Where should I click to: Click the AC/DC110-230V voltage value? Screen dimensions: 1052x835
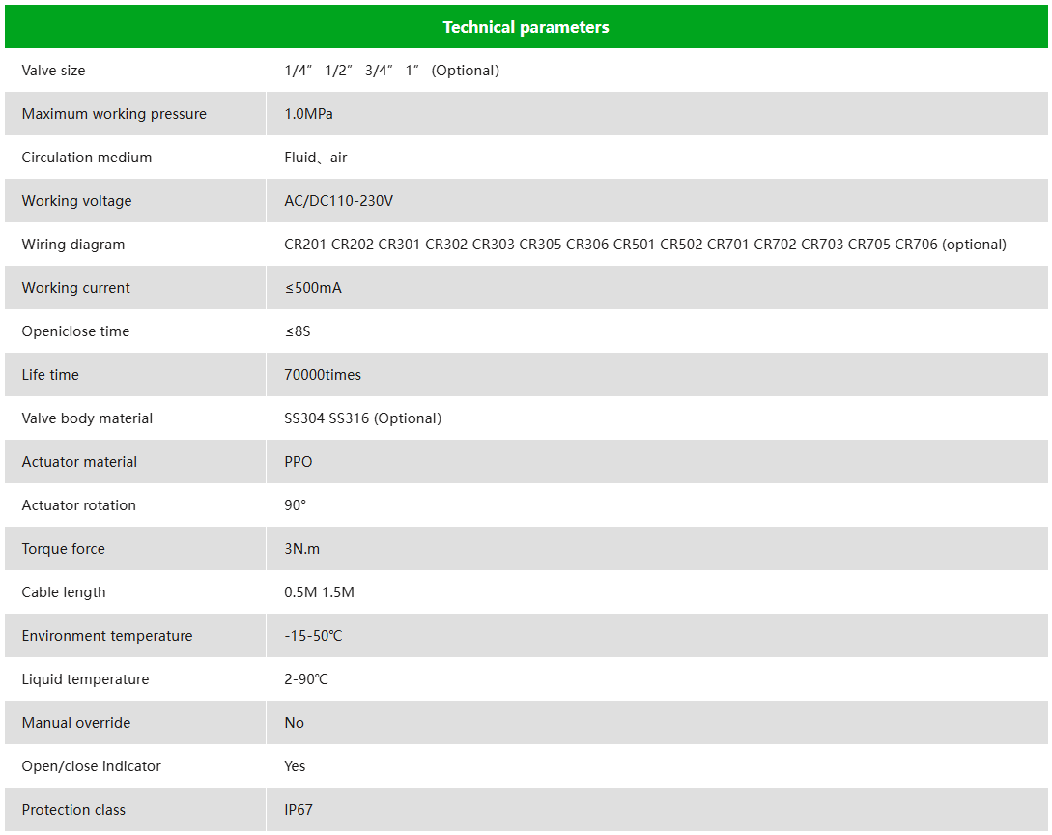338,201
